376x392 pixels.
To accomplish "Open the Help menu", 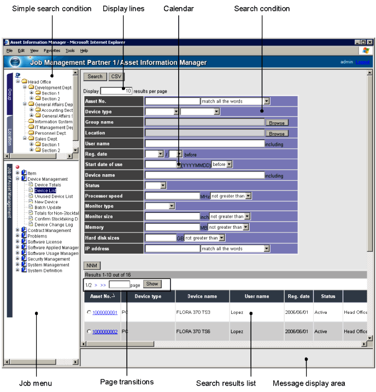I will [x=84, y=50].
